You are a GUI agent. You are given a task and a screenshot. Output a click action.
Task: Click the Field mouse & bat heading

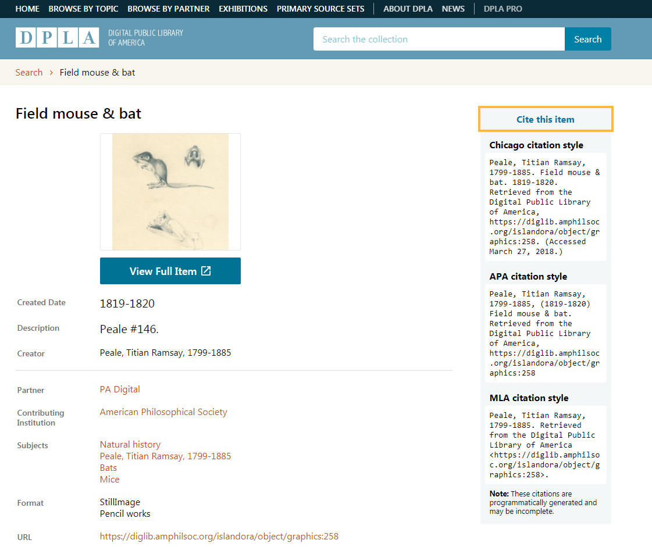coord(79,113)
